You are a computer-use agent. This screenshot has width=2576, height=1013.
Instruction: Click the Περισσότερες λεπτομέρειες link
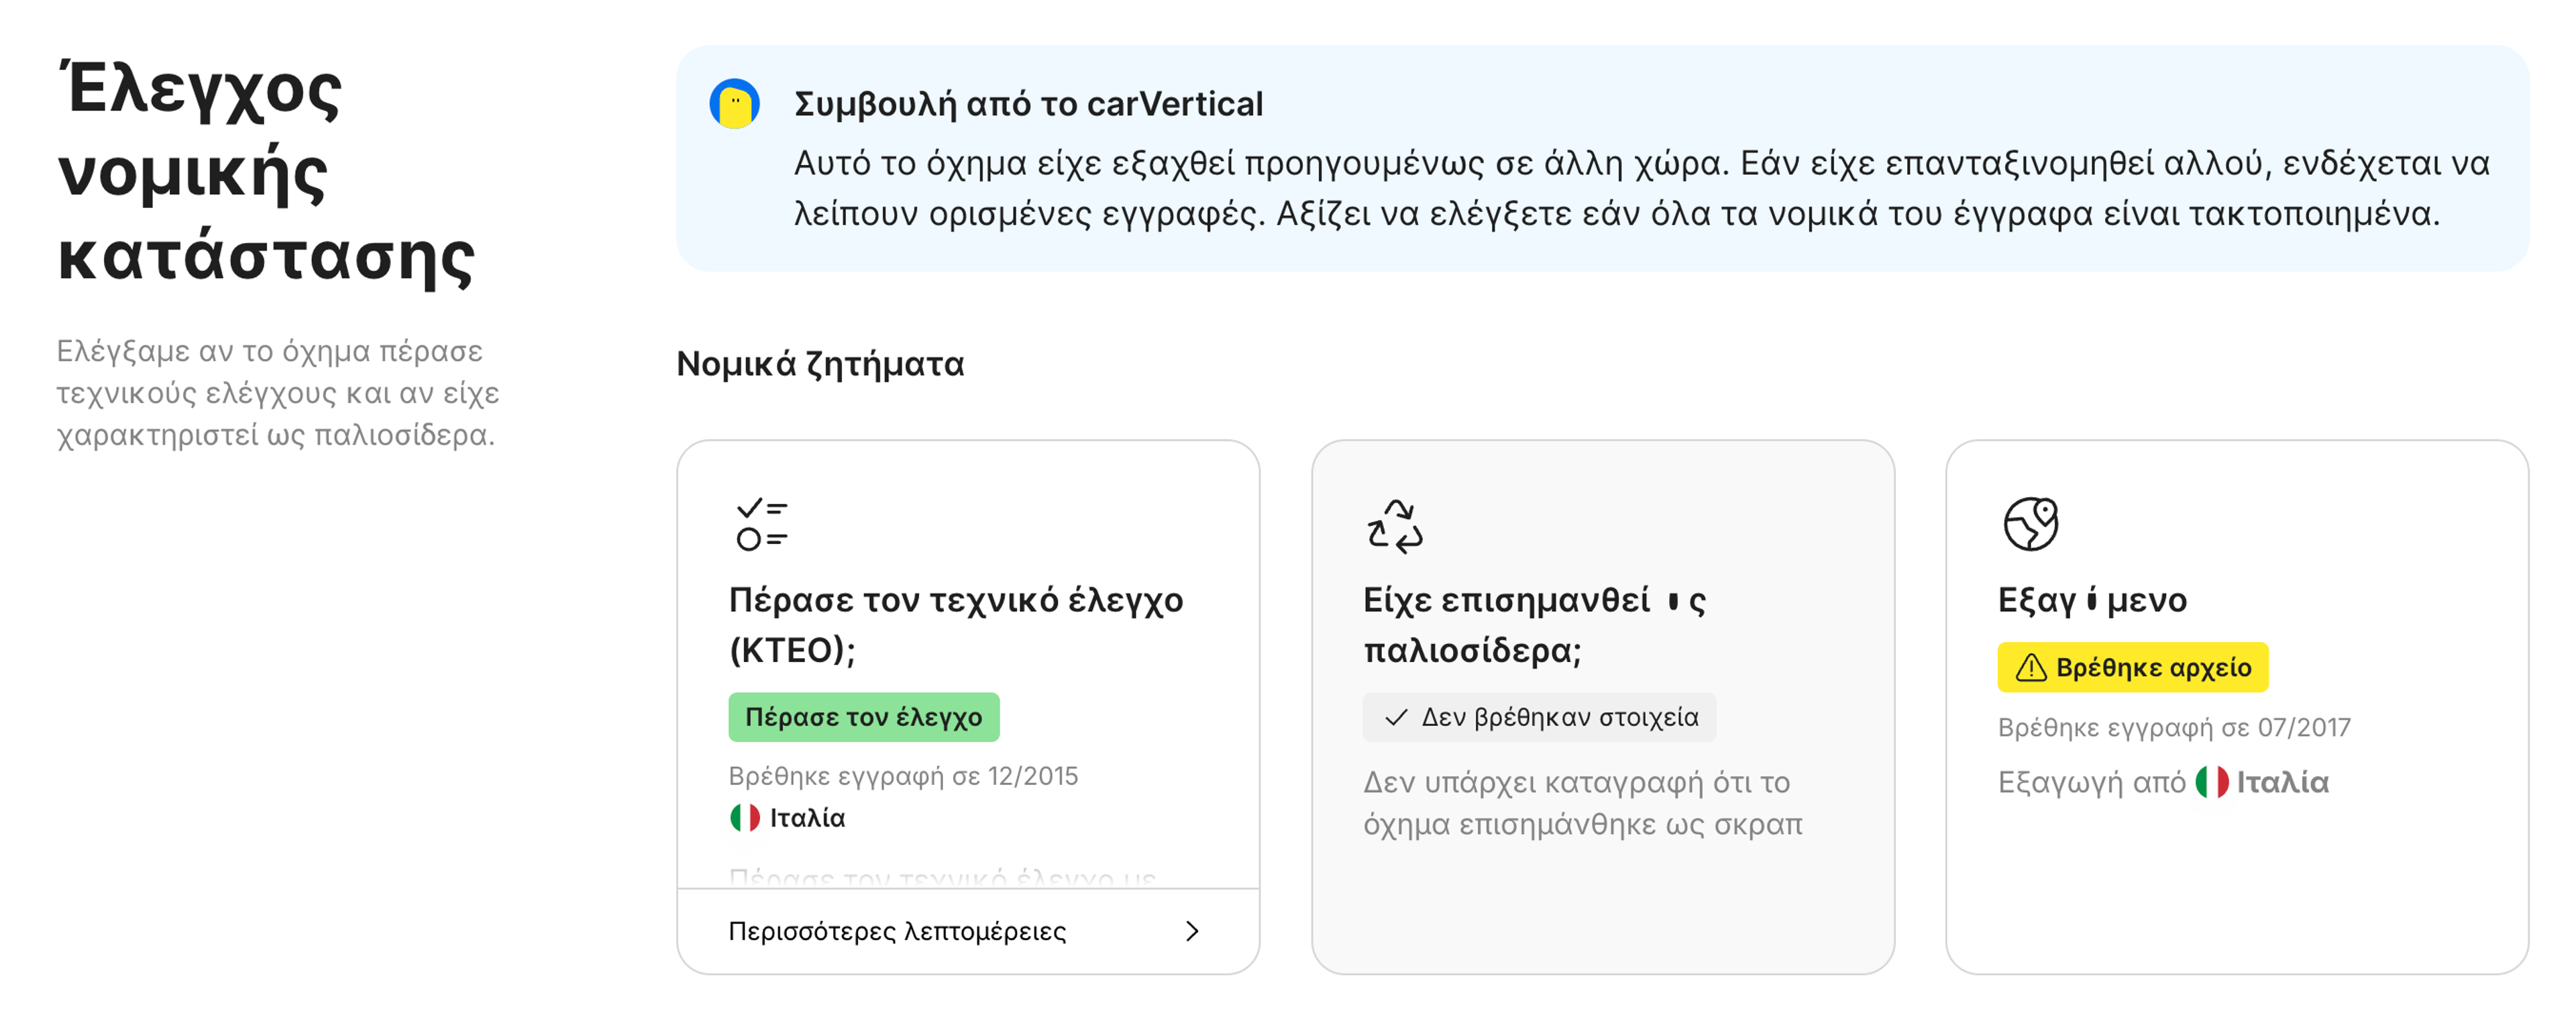tap(897, 931)
